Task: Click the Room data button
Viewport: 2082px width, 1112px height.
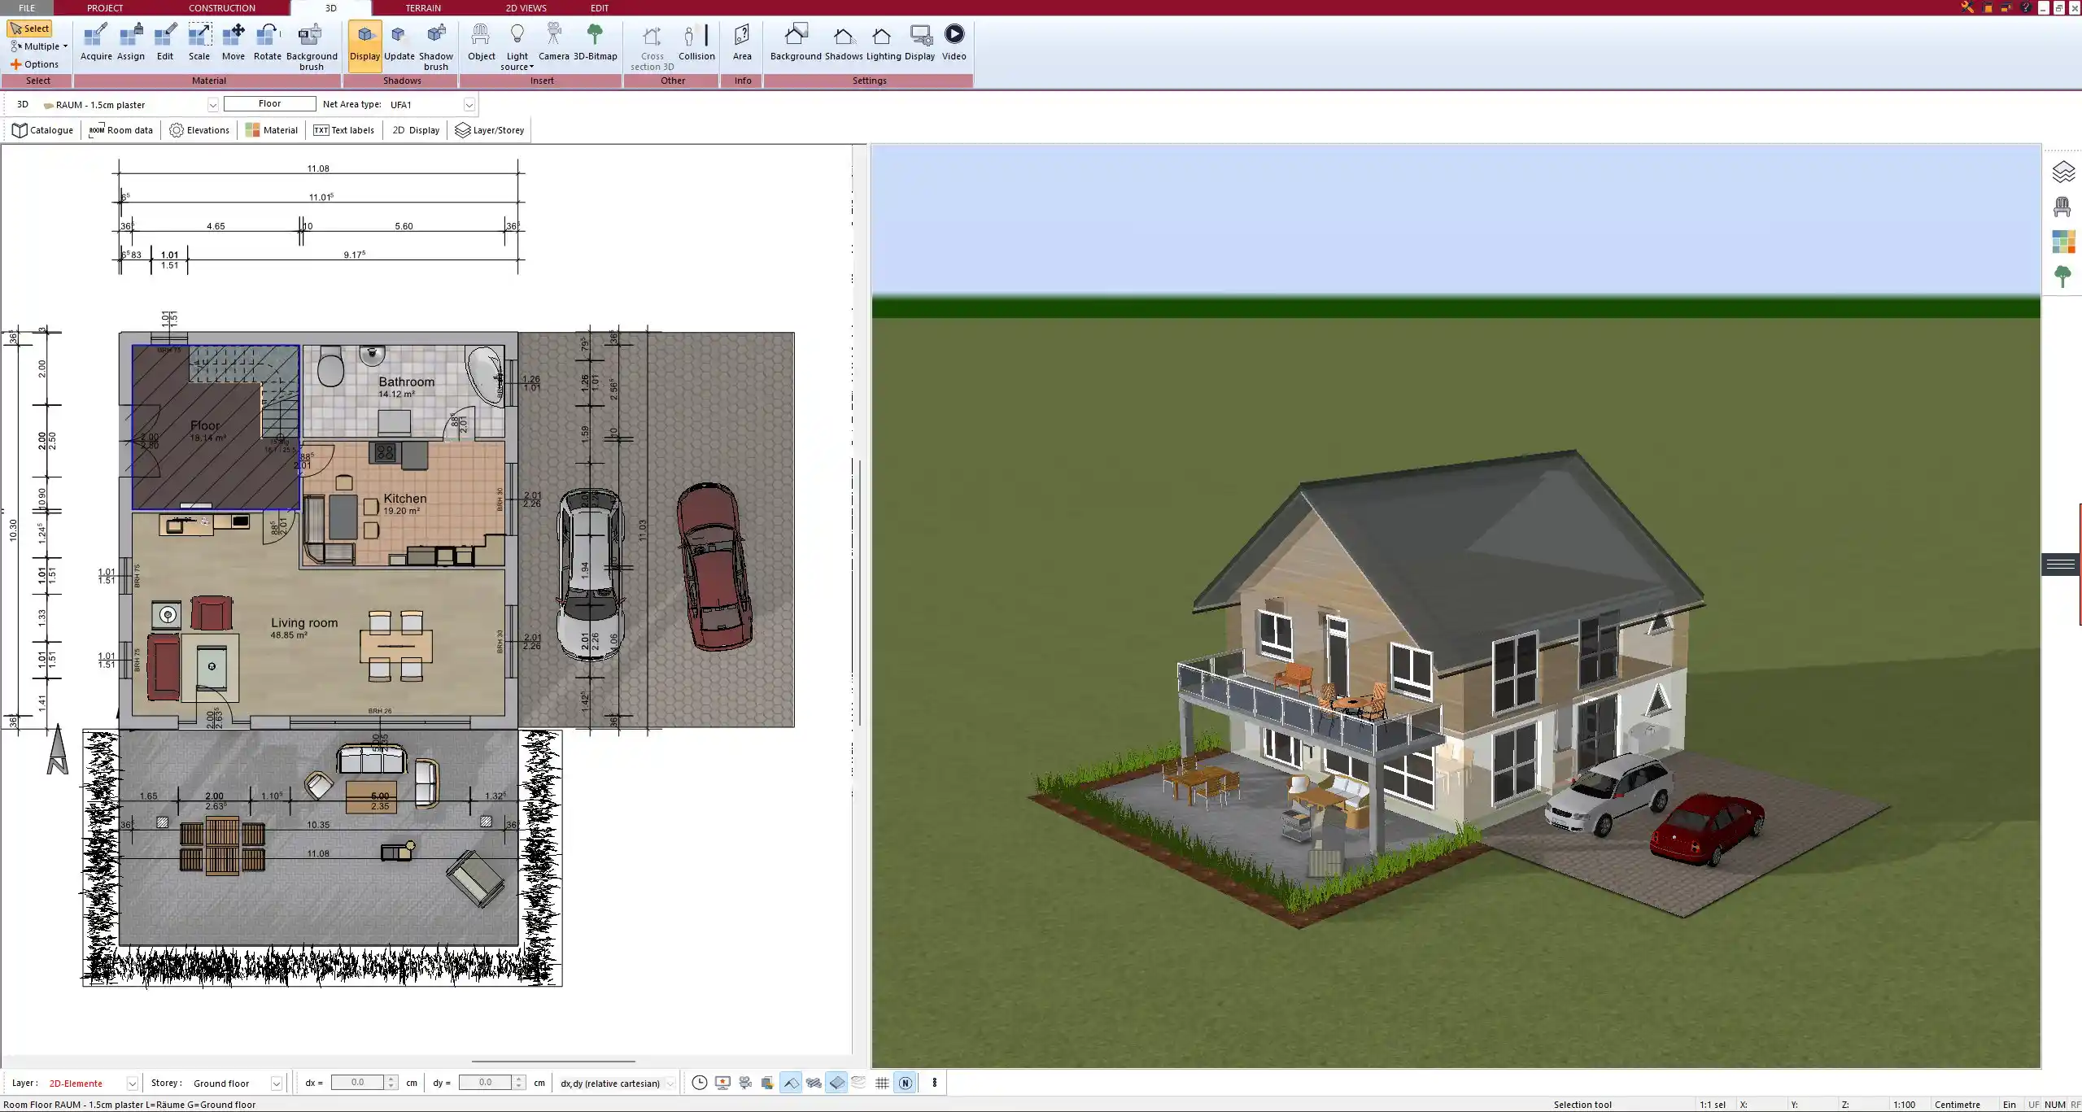Action: pos(120,130)
